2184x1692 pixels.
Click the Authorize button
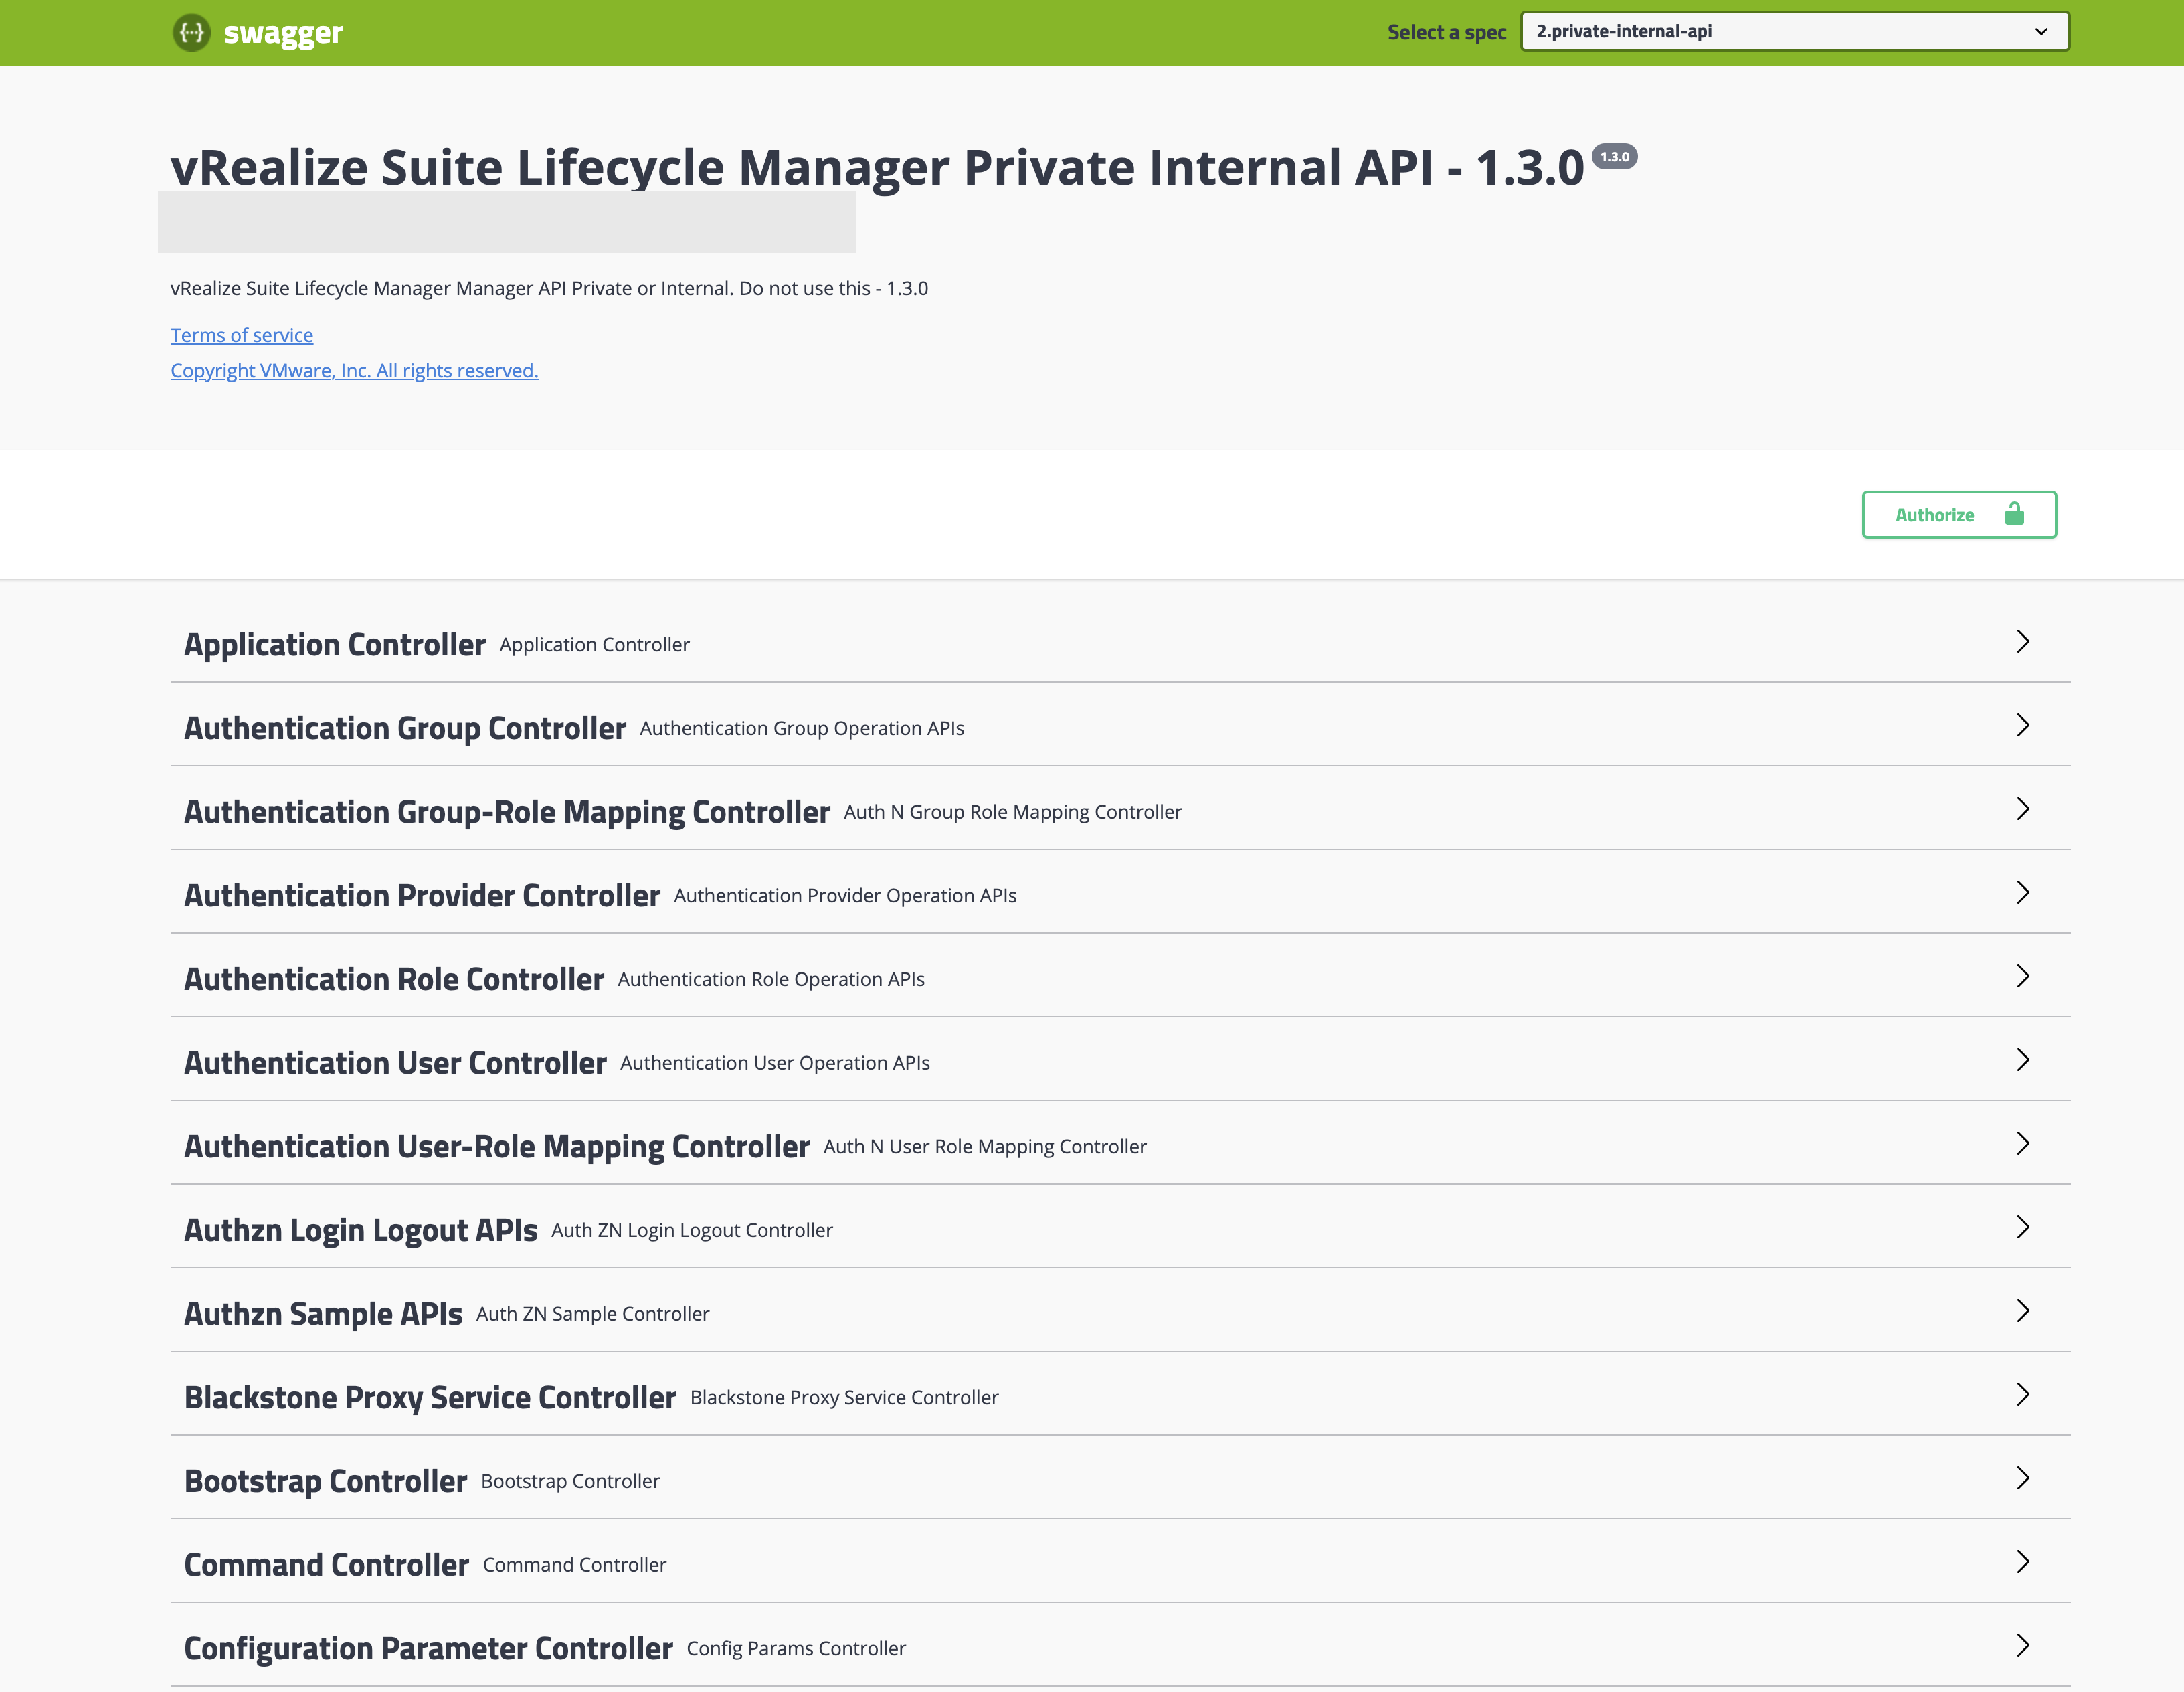tap(1958, 514)
